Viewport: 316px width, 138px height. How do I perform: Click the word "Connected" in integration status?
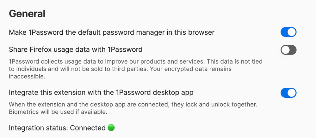pos(88,128)
